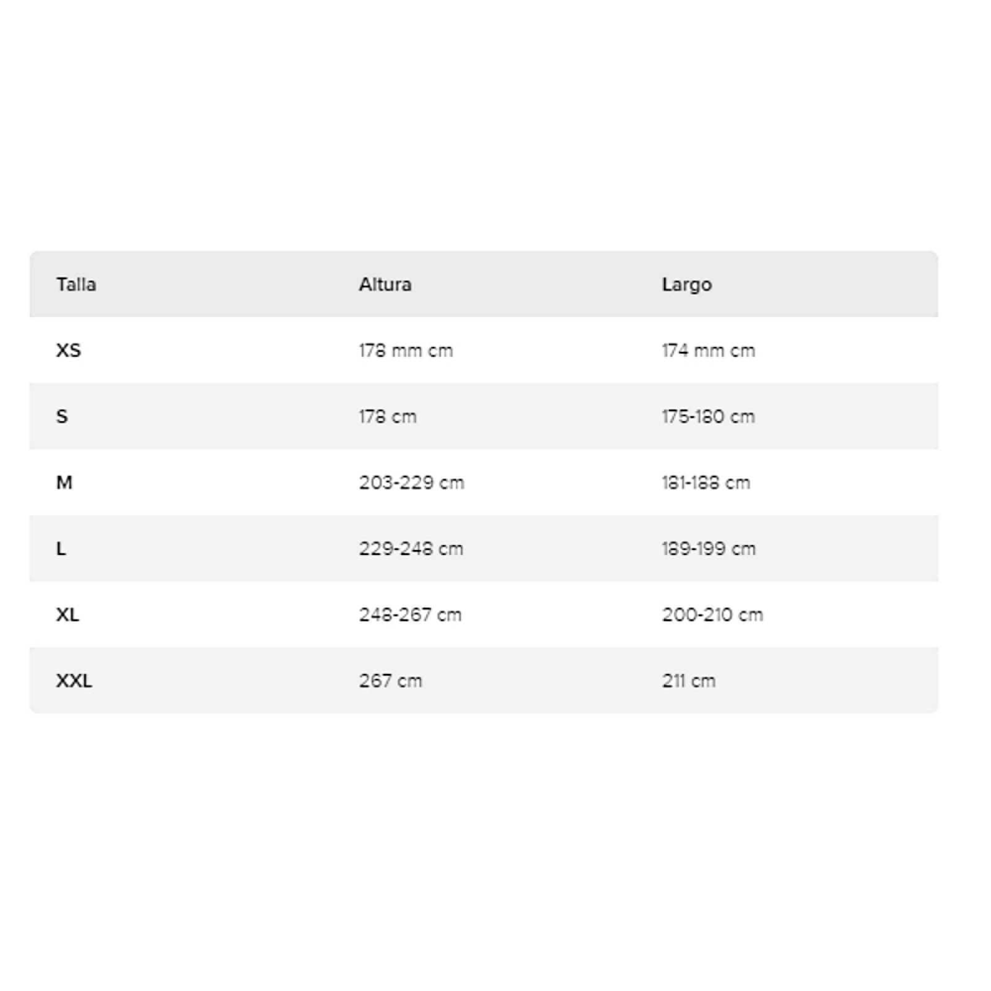Click the Largo column header
Screen dimensions: 991x991
pyautogui.click(x=687, y=284)
